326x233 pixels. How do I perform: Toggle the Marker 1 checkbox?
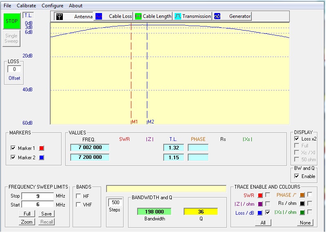(x=13, y=148)
